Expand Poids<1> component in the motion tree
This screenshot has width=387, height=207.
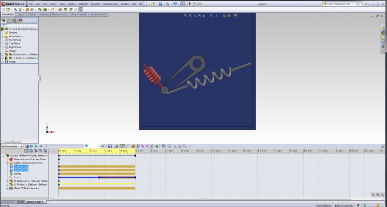click(x=7, y=185)
